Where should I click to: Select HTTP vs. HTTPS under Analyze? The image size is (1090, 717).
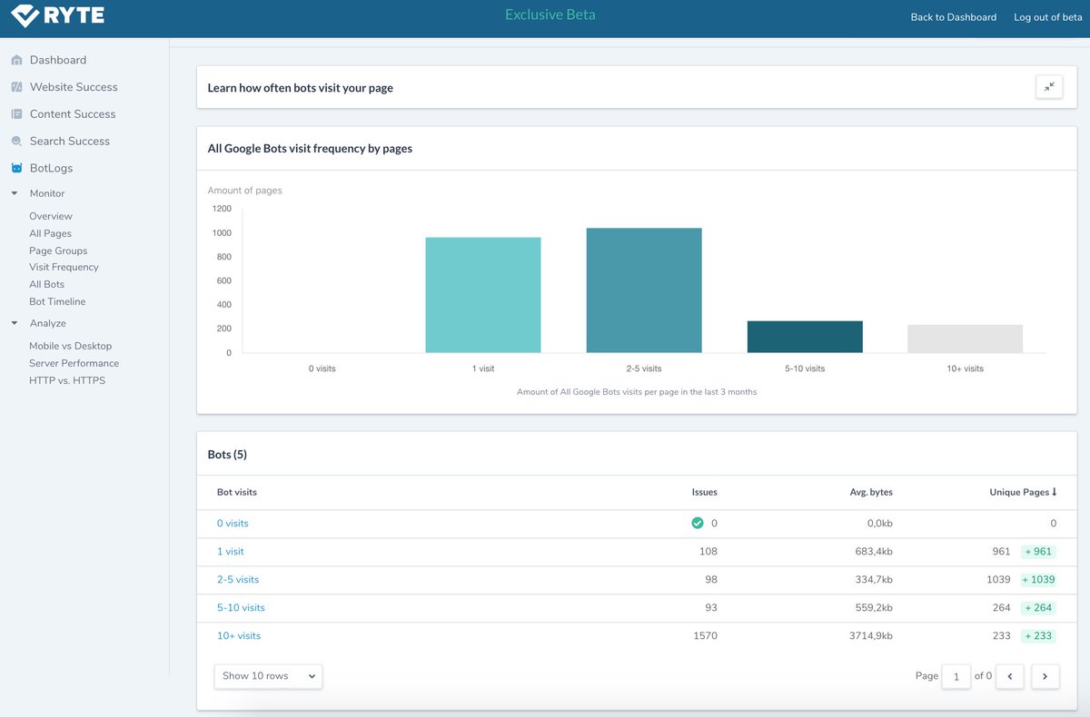tap(67, 380)
